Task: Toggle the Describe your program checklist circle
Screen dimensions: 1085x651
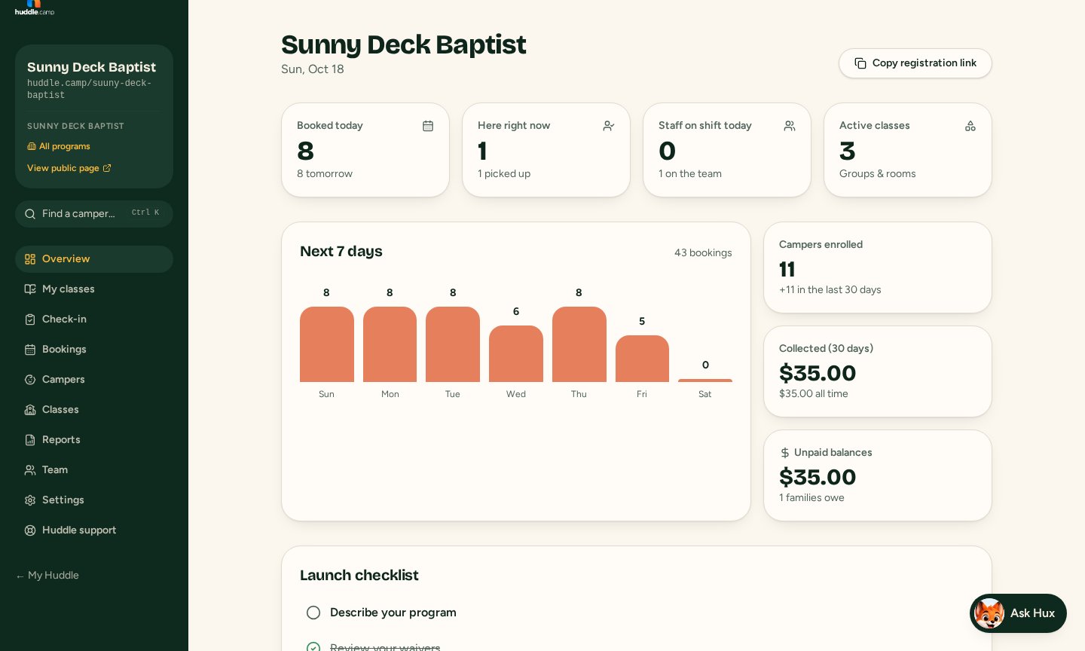Action: coord(313,613)
